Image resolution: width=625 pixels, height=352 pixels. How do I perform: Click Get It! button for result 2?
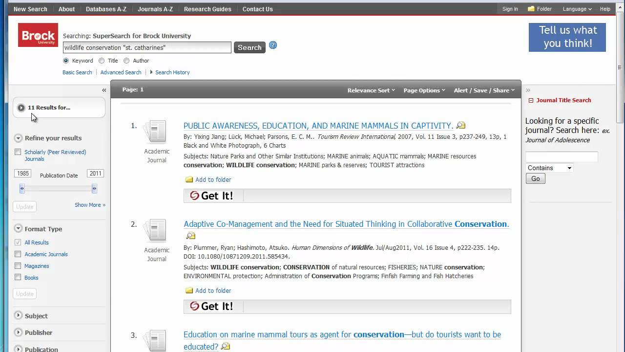point(211,306)
